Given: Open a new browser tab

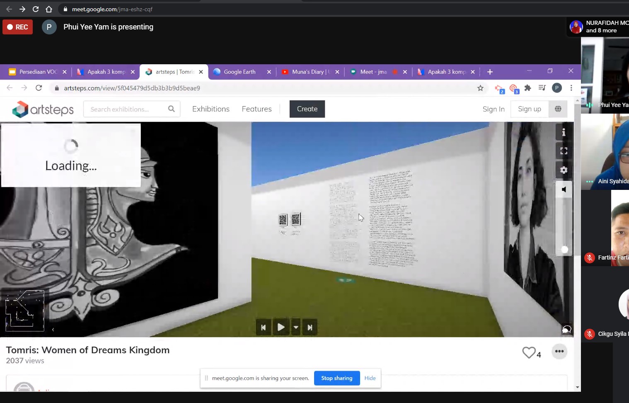Looking at the screenshot, I should pos(490,72).
